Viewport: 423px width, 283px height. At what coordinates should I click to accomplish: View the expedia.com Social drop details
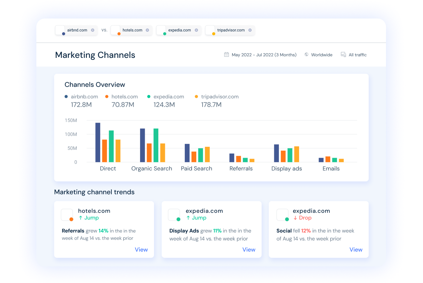(x=356, y=250)
